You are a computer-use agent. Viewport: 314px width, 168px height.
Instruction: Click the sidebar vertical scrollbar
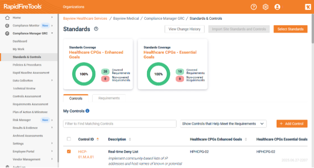pyautogui.click(x=58, y=88)
